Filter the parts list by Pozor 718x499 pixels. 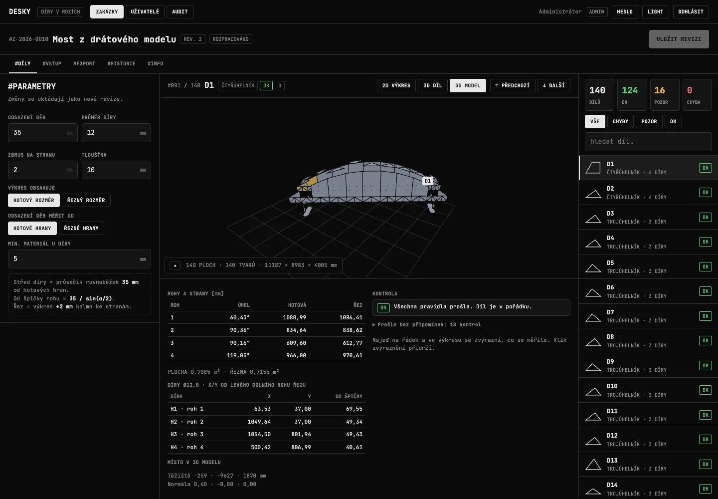coord(649,121)
